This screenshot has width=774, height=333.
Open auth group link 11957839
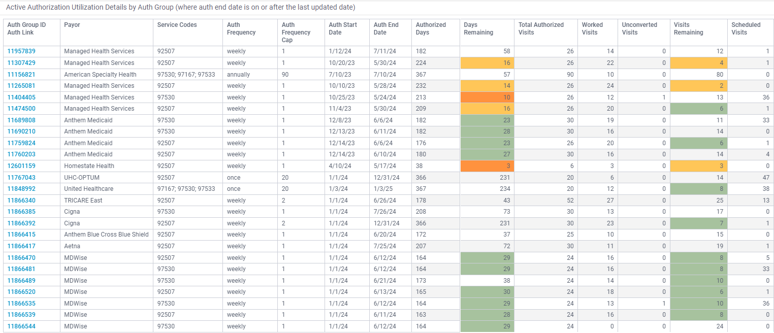(21, 51)
